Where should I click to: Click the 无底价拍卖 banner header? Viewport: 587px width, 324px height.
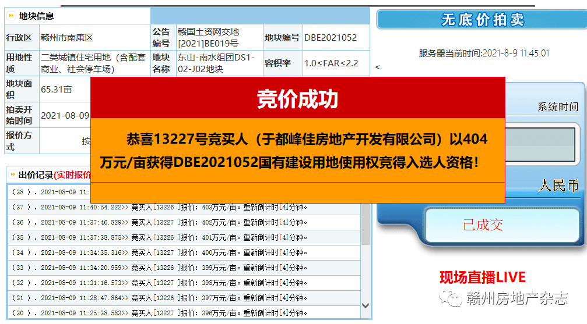pyautogui.click(x=482, y=19)
